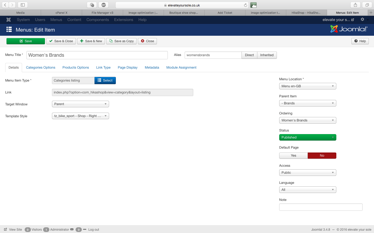Go back with the browser back arrow
374x233 pixels.
[5, 5]
